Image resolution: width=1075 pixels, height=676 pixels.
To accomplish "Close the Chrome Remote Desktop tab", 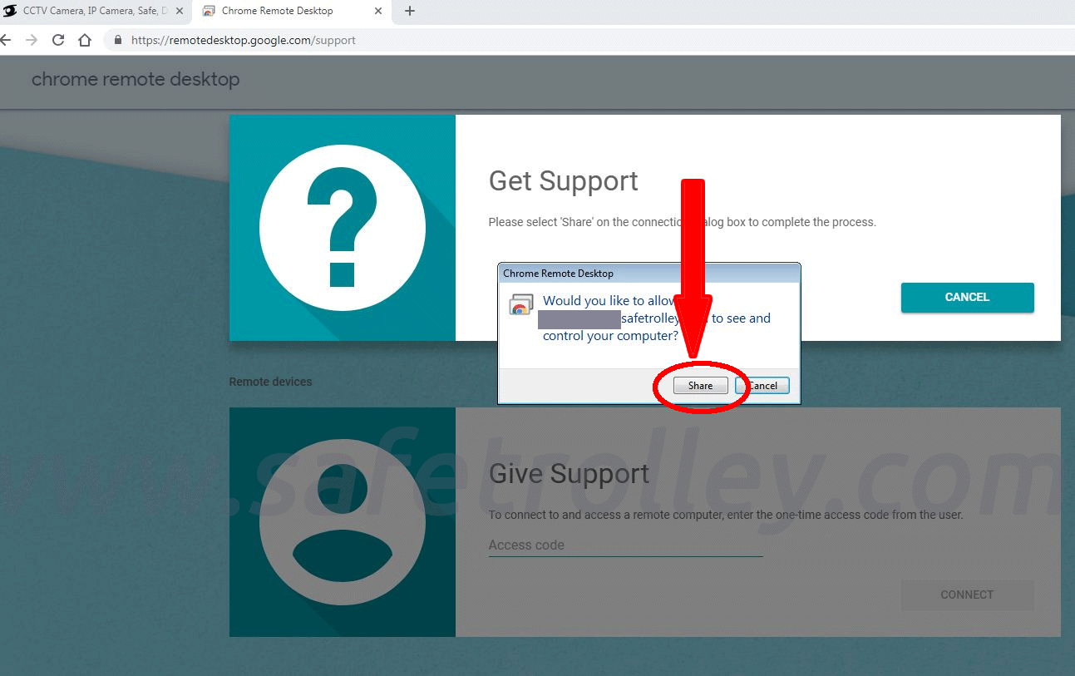I will [x=379, y=12].
